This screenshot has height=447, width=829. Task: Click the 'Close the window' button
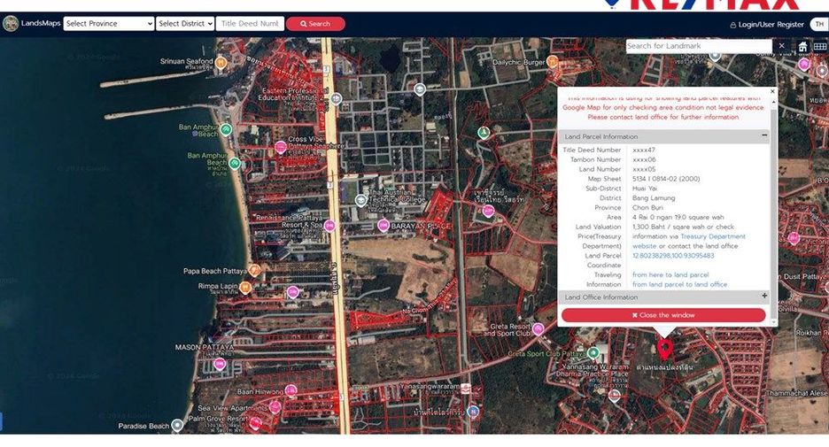pyautogui.click(x=663, y=315)
